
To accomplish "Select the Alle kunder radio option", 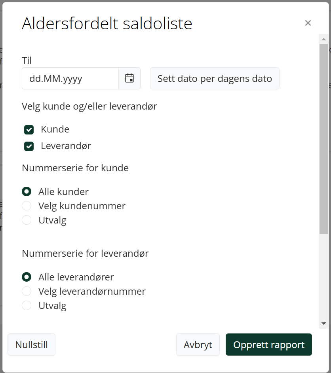I will coord(27,191).
